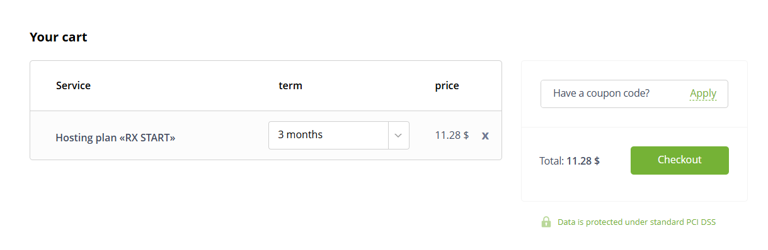Proceed with the green Checkout button
Screen dimensions: 768x250
[x=679, y=160]
